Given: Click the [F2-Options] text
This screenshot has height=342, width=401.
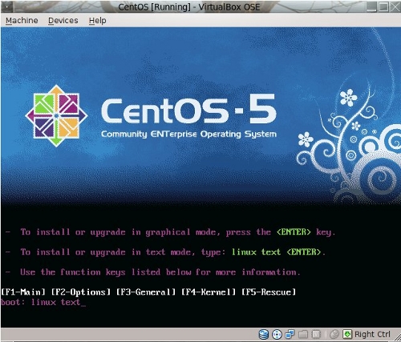Looking at the screenshot, I should (81, 292).
